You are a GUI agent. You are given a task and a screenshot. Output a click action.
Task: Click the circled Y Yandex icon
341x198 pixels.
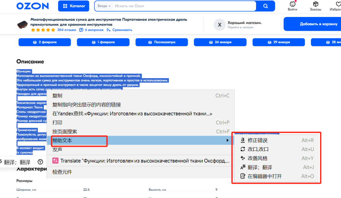click(x=40, y=162)
